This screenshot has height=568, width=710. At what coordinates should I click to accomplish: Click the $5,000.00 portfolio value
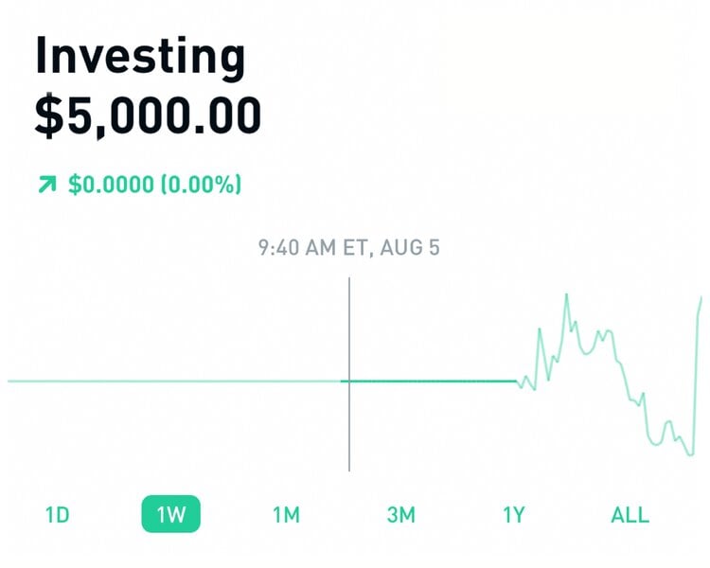click(148, 116)
